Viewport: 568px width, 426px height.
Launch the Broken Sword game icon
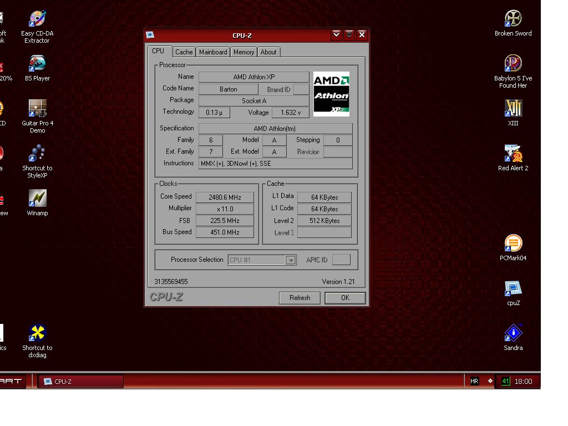point(513,19)
